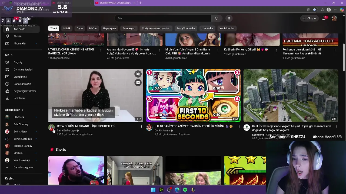Open options for M Lisa'dan video
The width and height of the screenshot is (346, 194).
pyautogui.click(x=218, y=51)
